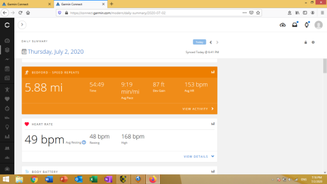The image size is (327, 184).
Task: Expand View Details for heart rate
Action: click(199, 156)
